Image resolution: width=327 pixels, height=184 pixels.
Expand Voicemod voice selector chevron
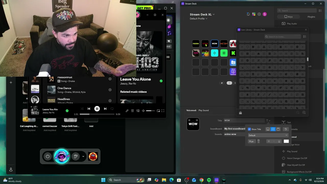83,156
